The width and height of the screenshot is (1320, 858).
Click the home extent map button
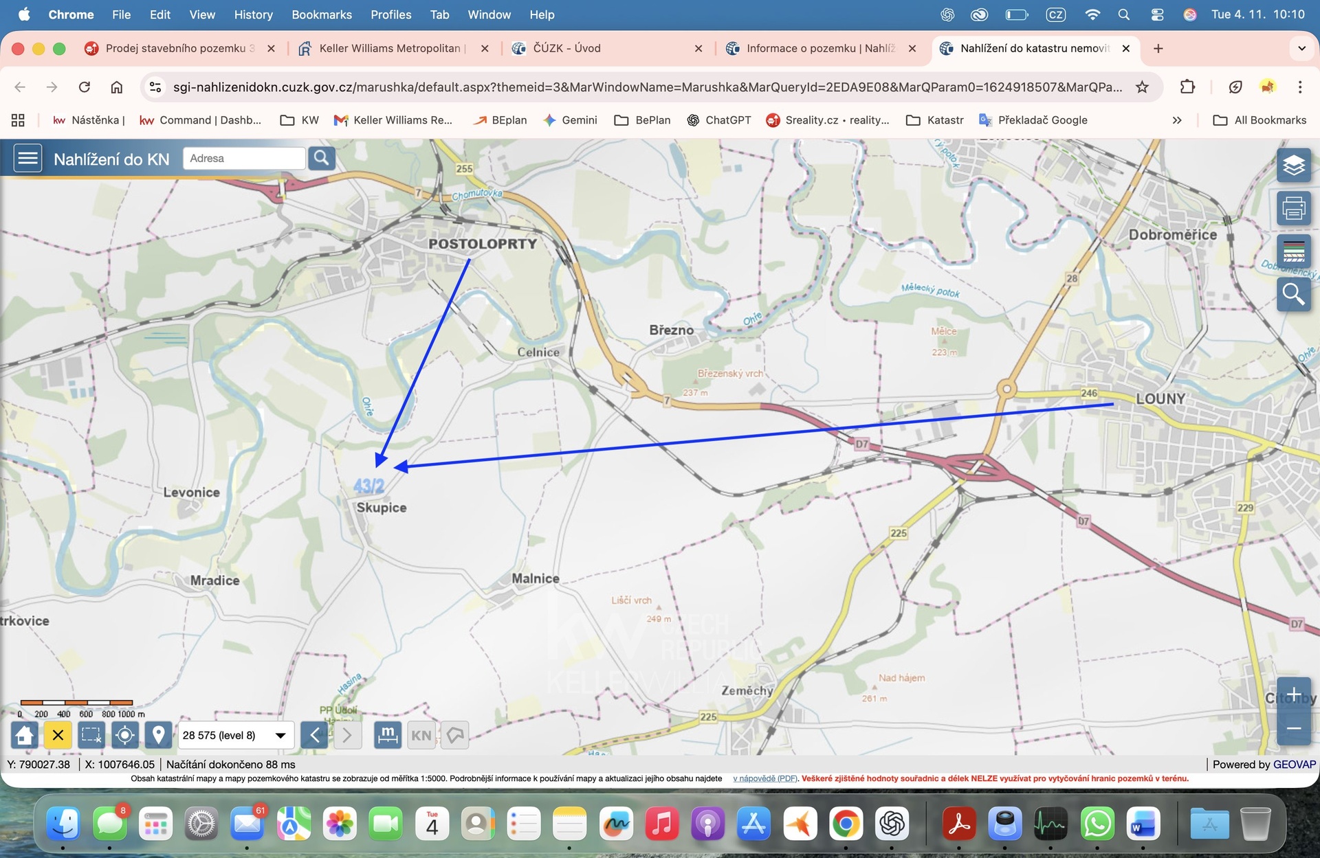pos(24,735)
